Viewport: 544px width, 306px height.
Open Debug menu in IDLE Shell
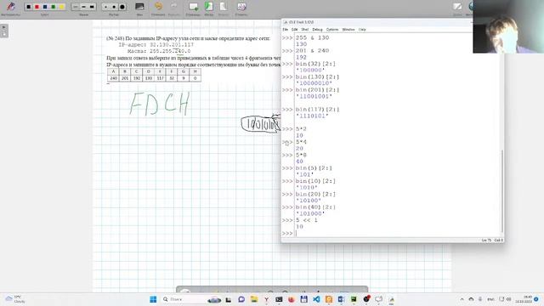click(x=317, y=30)
